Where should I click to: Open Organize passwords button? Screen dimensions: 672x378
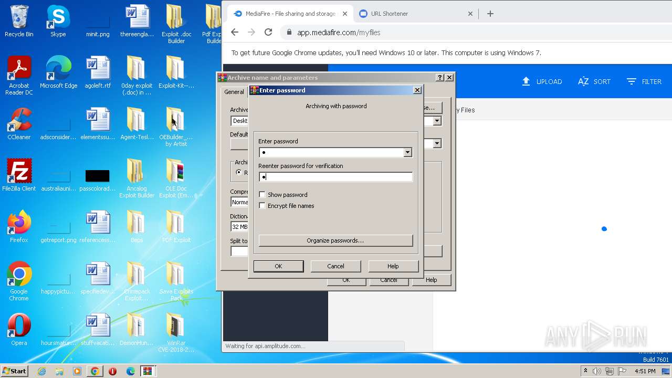(335, 240)
